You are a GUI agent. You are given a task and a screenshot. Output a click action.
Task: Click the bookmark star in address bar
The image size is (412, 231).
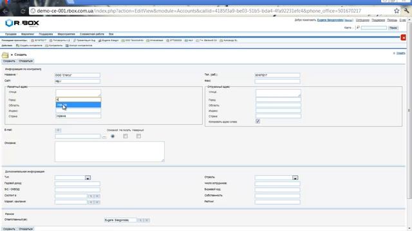click(397, 11)
